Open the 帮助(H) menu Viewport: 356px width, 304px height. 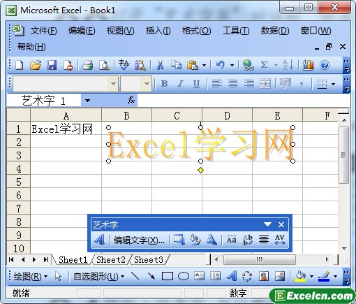[31, 47]
